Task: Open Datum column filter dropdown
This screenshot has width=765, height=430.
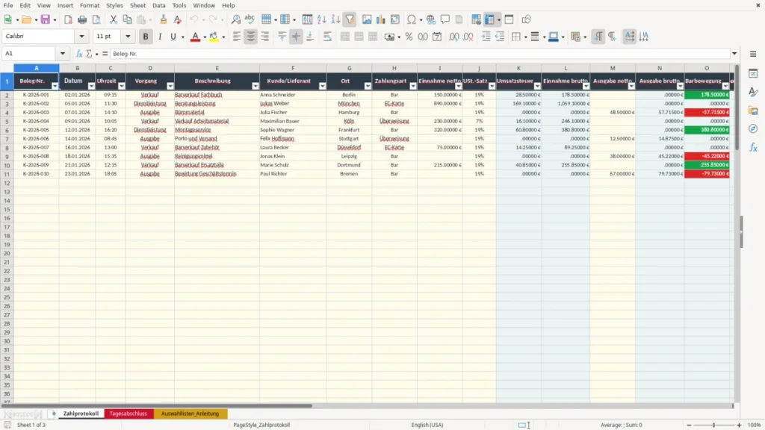Action: coord(91,86)
